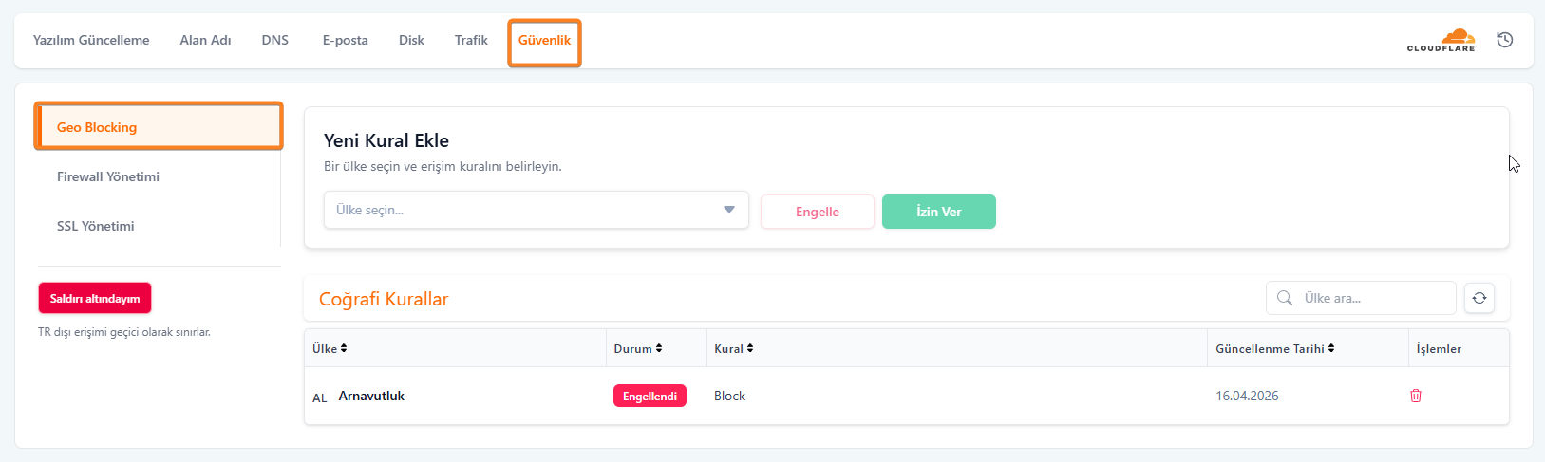Screen dimensions: 1545x462
Task: Sort by Ülke column arrows
Action: pyautogui.click(x=344, y=348)
